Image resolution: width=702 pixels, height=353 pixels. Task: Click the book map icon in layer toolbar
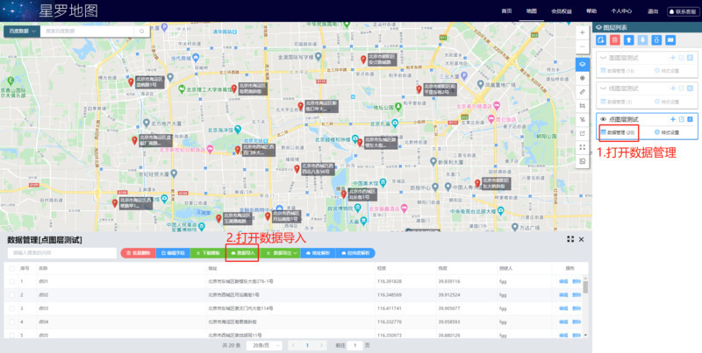tap(670, 40)
